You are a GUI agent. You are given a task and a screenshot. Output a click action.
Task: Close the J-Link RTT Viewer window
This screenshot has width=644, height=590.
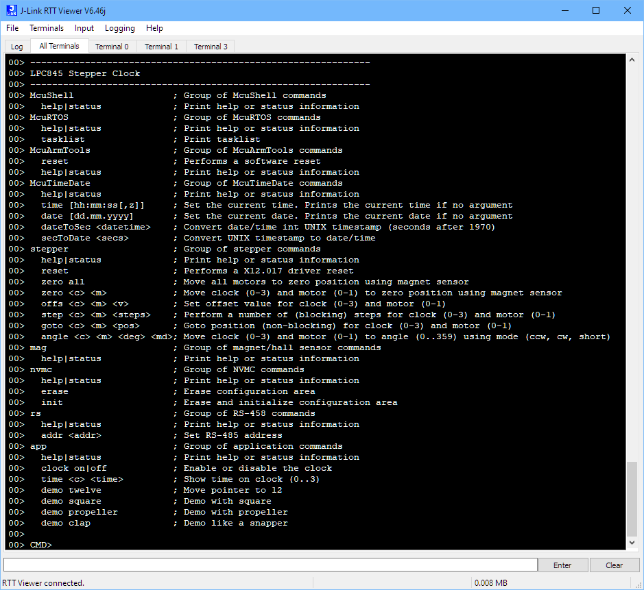coord(628,10)
